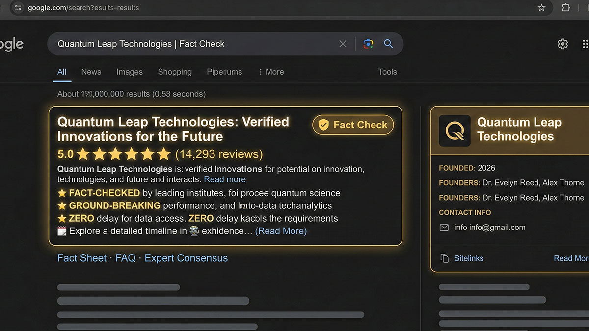
Task: Switch to the News tab
Action: click(91, 72)
